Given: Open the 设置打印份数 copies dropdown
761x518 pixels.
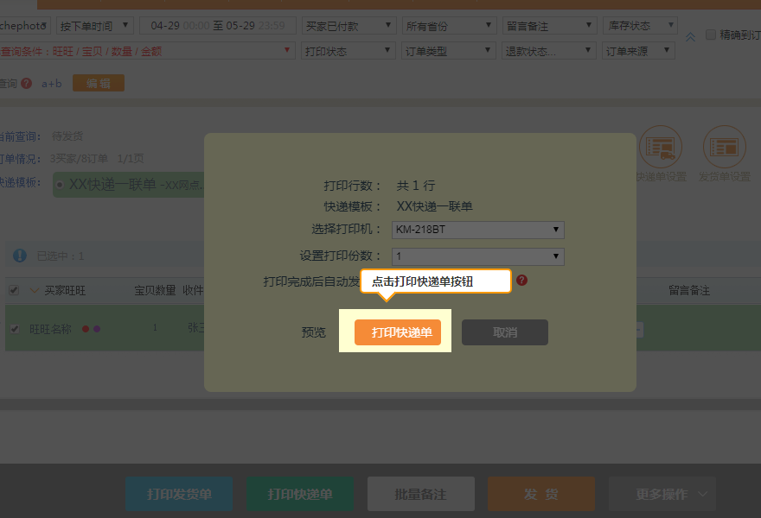Looking at the screenshot, I should pyautogui.click(x=477, y=256).
